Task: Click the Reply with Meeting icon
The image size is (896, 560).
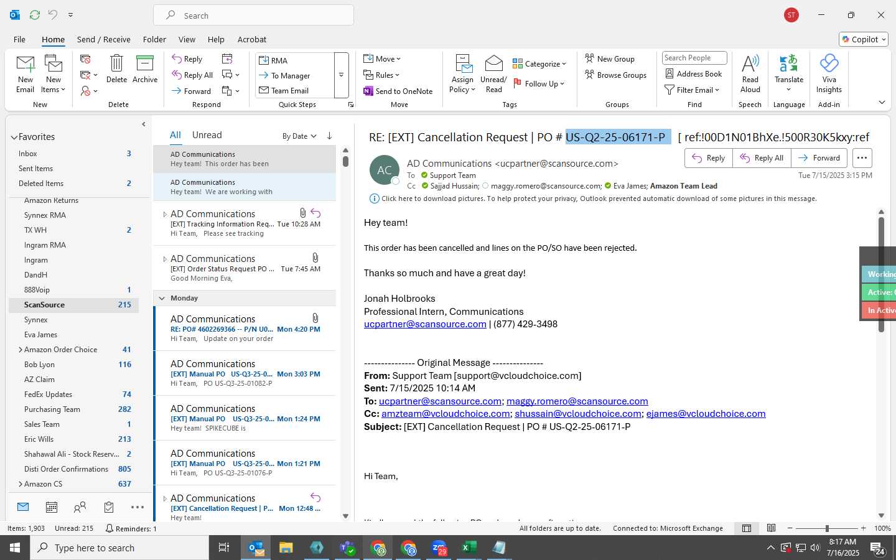Action: click(x=227, y=58)
